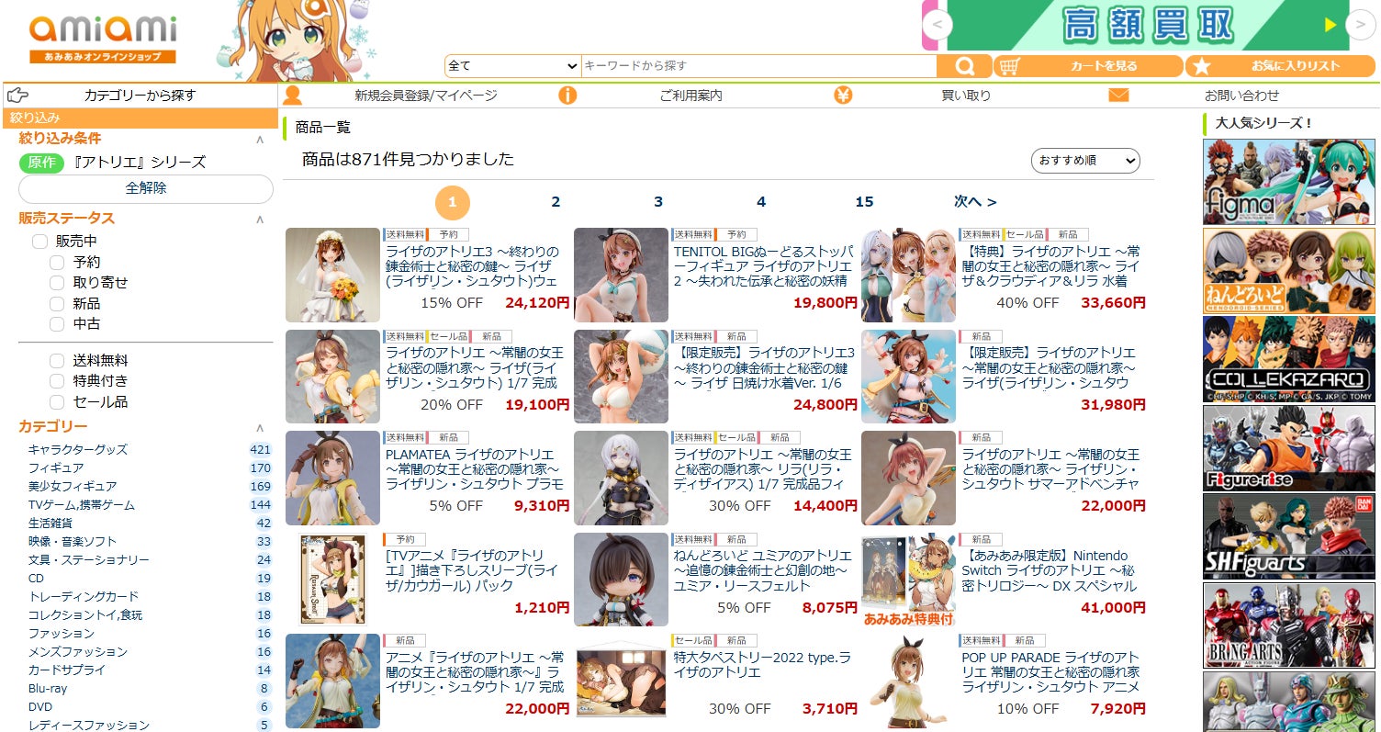Check the 新品 filter checkbox
Viewport: 1381px width, 732px height.
[x=57, y=303]
